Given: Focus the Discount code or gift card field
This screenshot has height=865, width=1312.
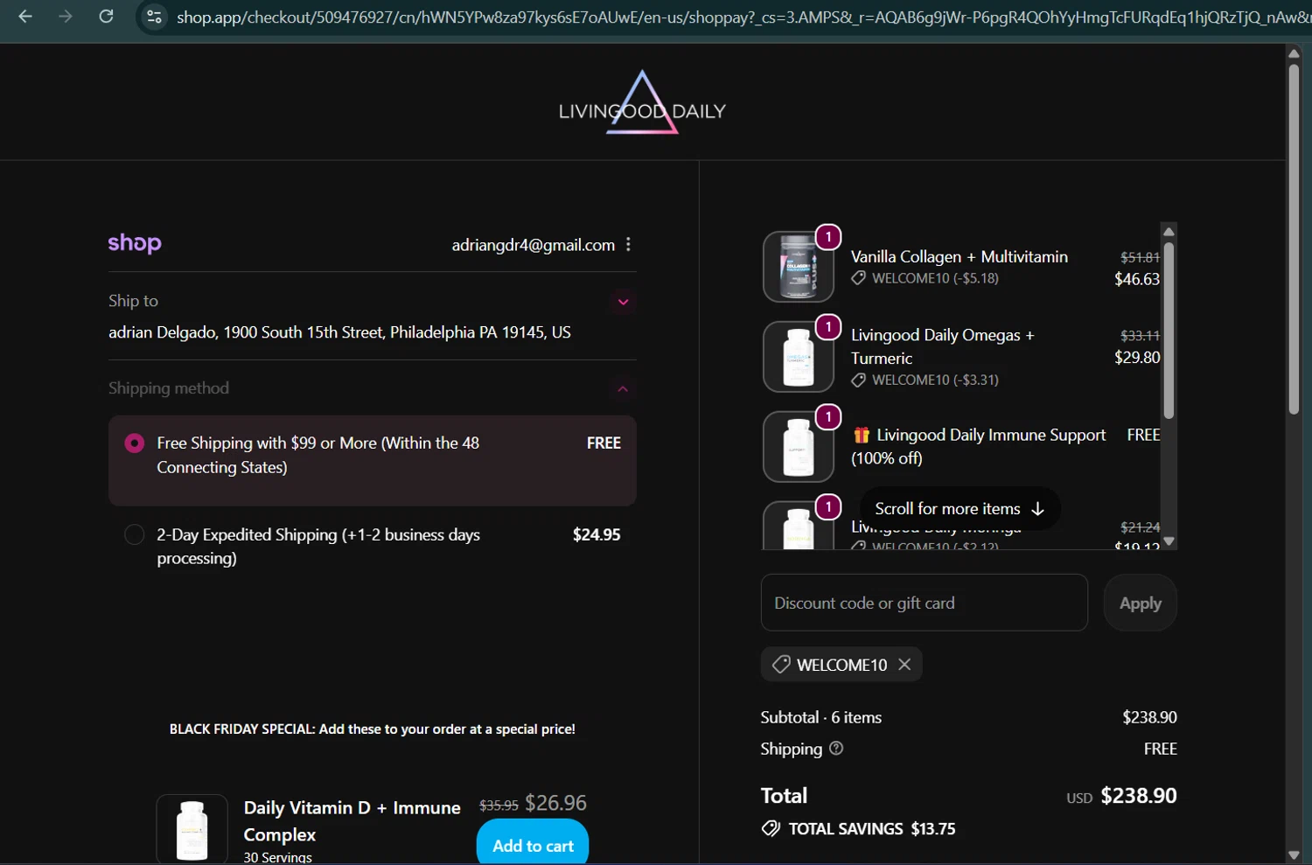Looking at the screenshot, I should click(x=925, y=603).
